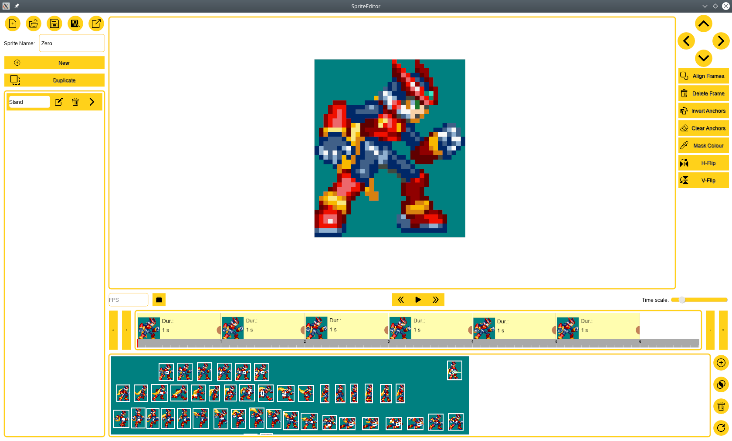Image resolution: width=732 pixels, height=441 pixels.
Task: Delete the Stand animation via trash icon
Action: (75, 102)
